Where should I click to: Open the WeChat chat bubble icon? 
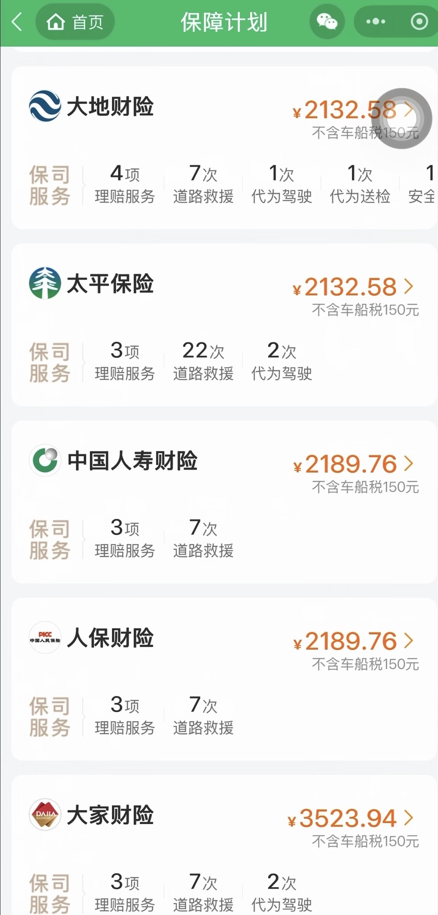point(327,22)
